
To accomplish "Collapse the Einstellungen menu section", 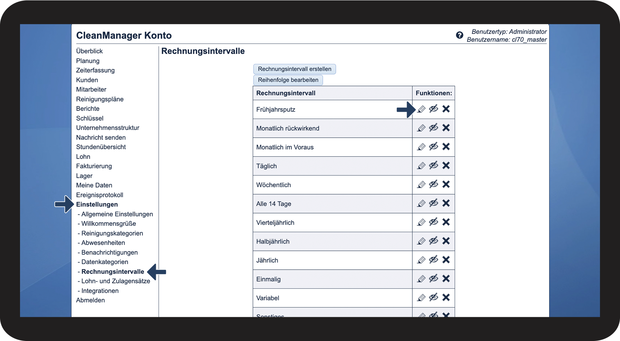I will point(97,204).
